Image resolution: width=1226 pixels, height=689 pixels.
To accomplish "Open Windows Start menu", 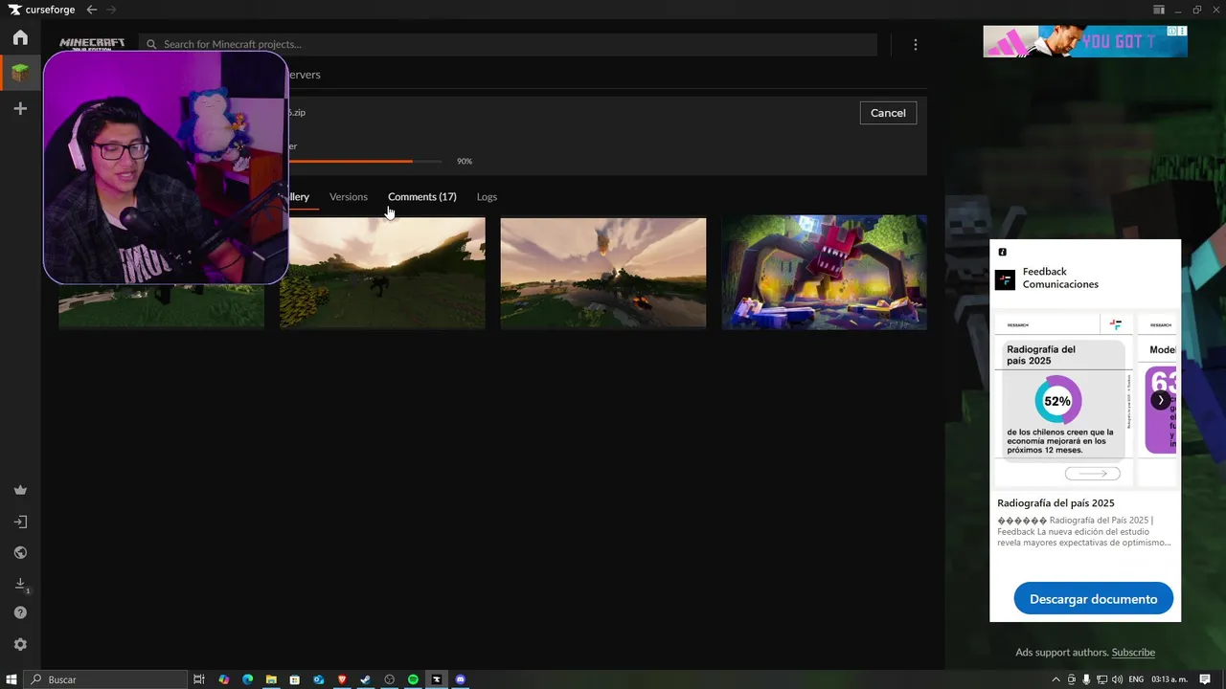I will [11, 679].
